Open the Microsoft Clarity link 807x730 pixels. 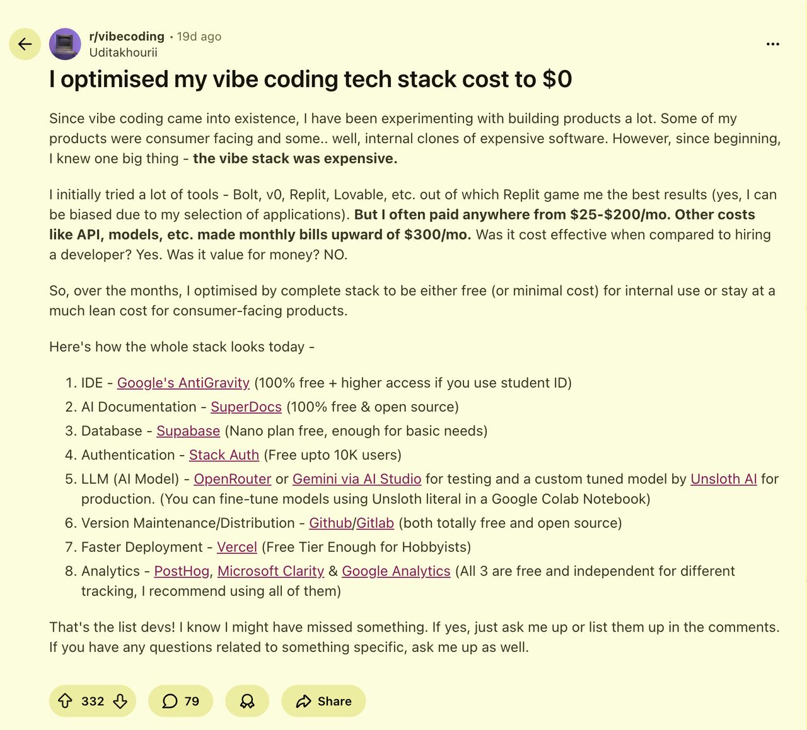[270, 571]
